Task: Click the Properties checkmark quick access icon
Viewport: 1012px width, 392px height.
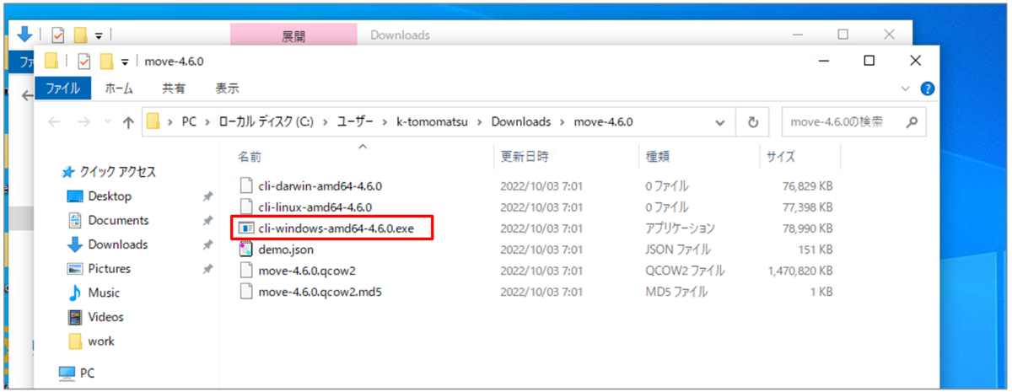Action: point(84,62)
